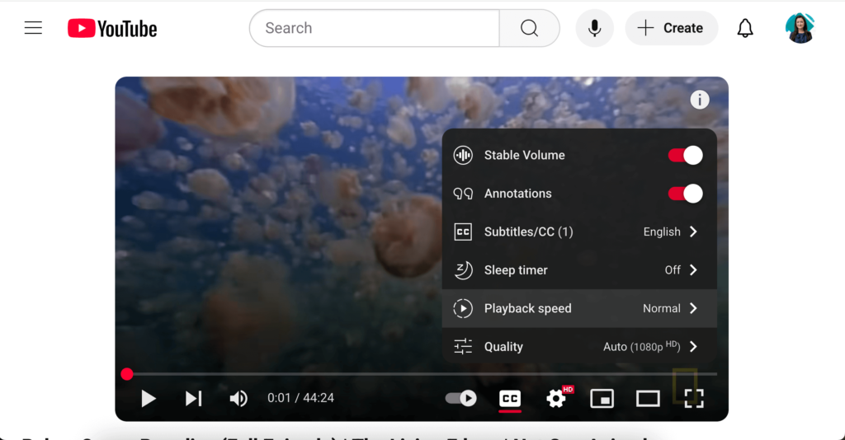Click the magnifier search button

point(529,28)
